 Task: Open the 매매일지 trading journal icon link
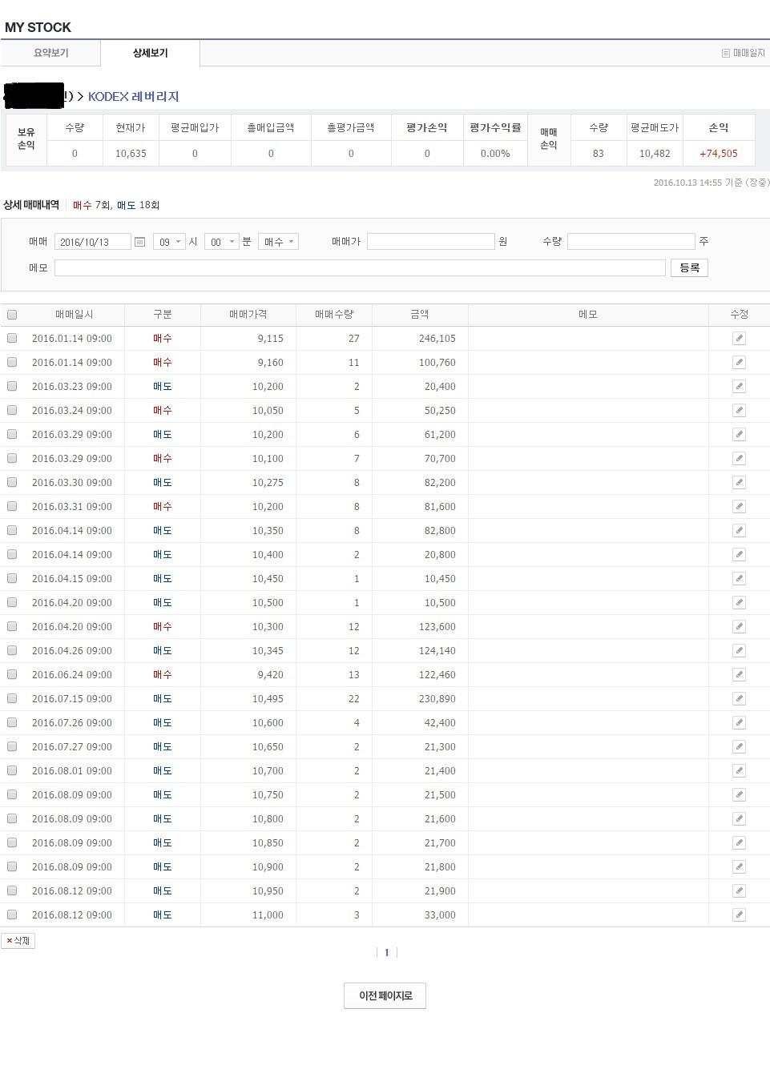[x=744, y=53]
